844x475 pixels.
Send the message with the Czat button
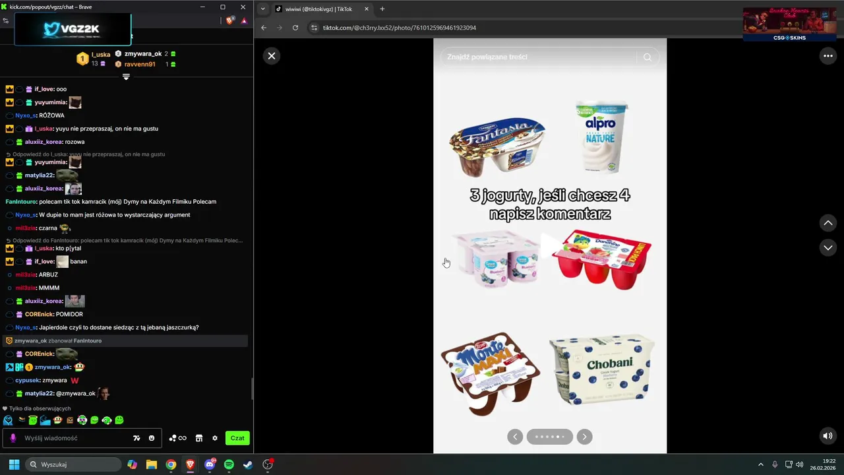coord(237,438)
